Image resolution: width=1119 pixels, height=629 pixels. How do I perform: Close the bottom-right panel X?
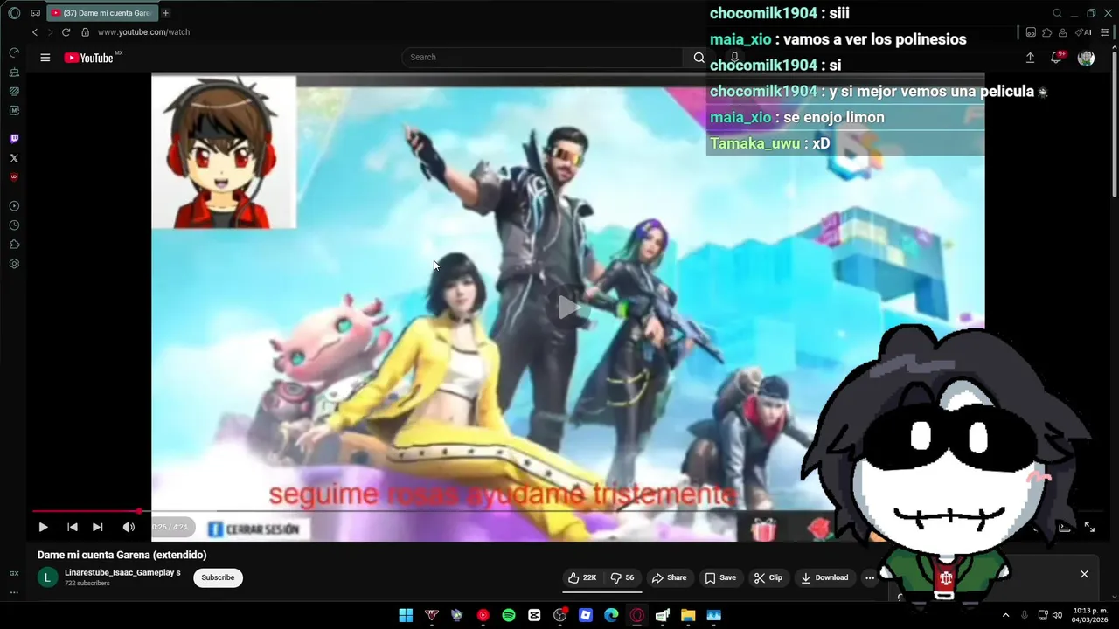1084,574
